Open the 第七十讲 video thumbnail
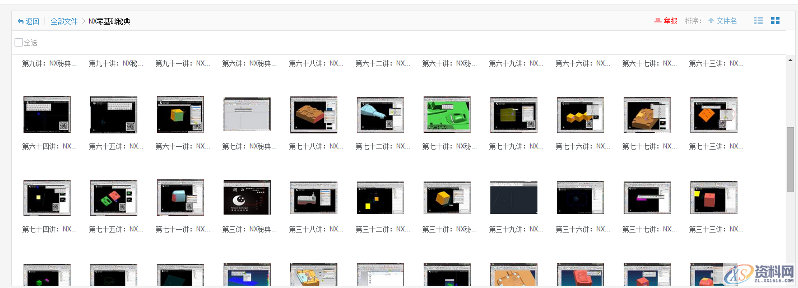 coord(447,114)
